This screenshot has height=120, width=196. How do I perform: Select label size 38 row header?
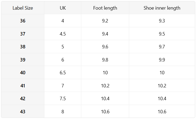point(23,47)
